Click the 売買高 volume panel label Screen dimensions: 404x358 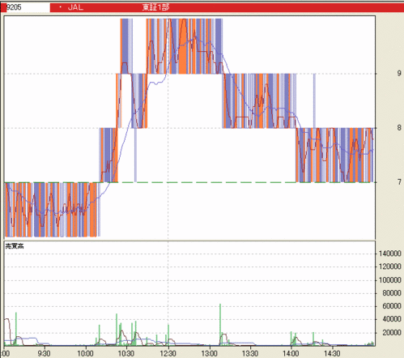click(x=15, y=246)
